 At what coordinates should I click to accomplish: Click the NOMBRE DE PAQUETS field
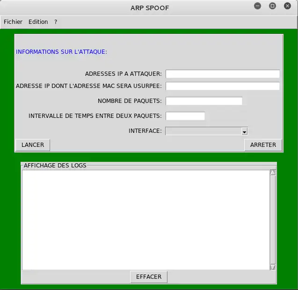(204, 101)
